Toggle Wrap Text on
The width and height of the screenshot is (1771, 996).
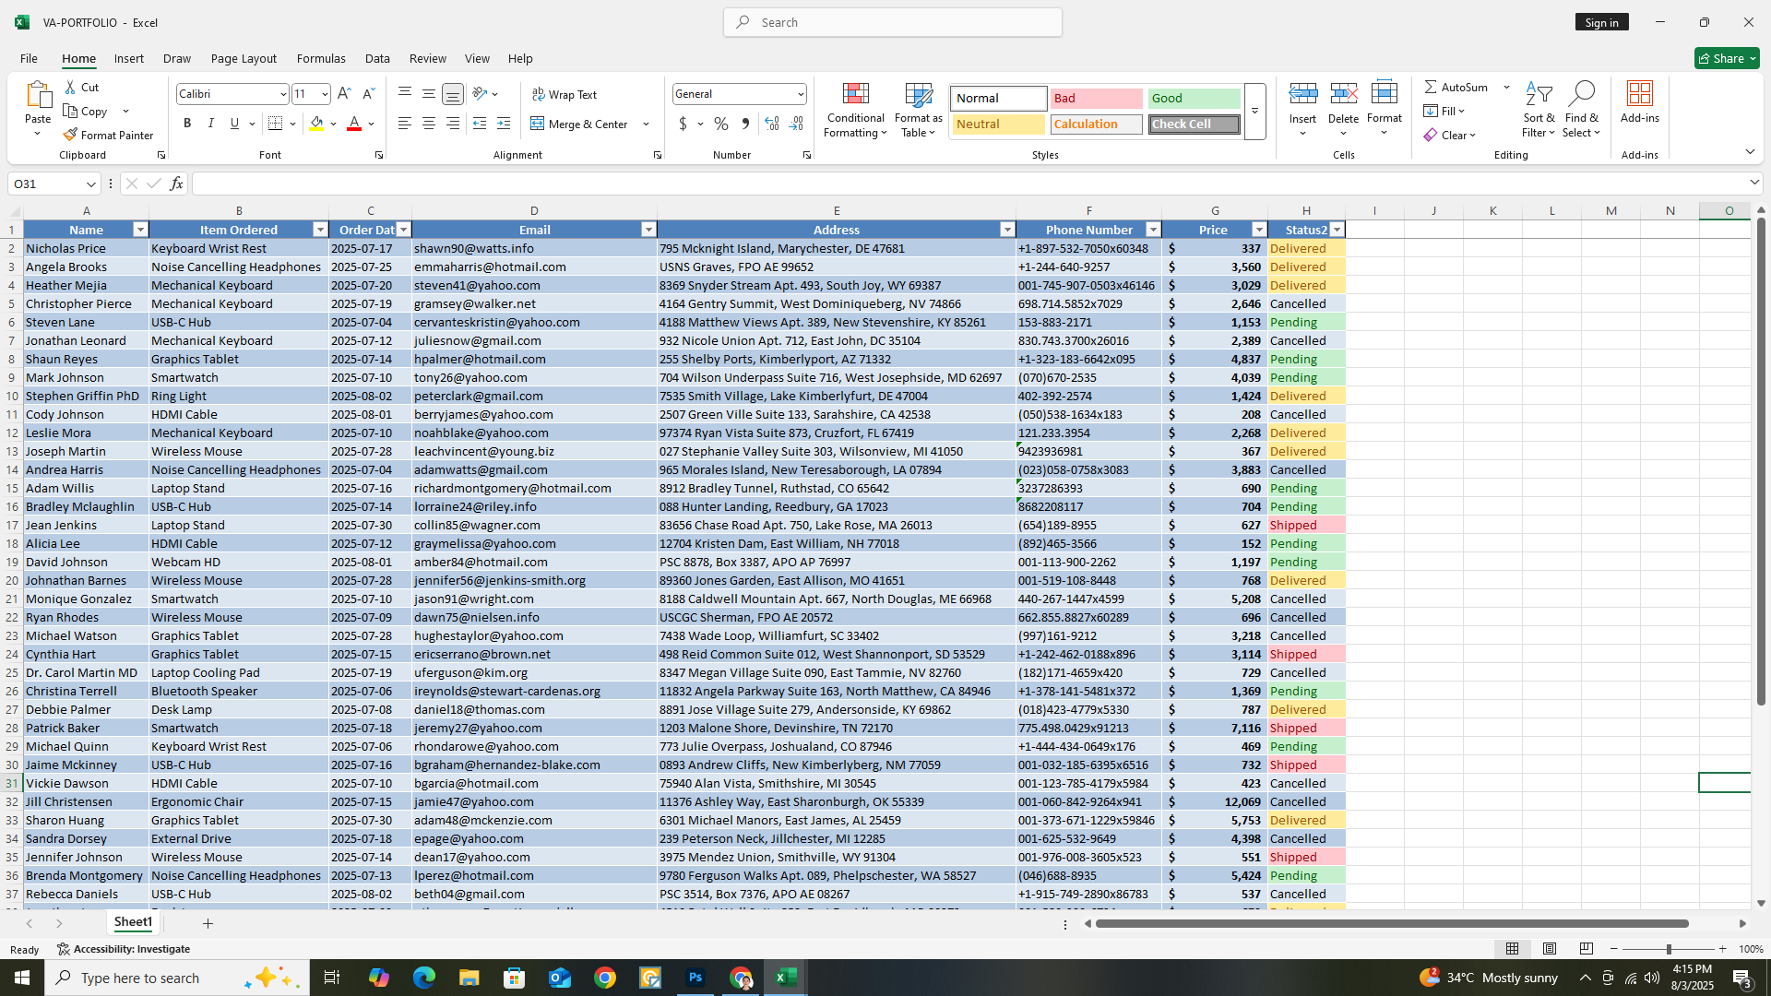[565, 94]
